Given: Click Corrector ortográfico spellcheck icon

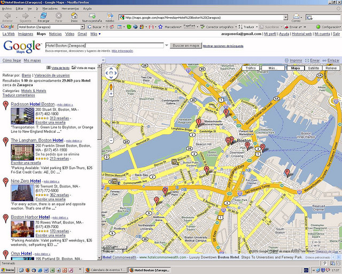Looking at the screenshot, I should click(203, 27).
